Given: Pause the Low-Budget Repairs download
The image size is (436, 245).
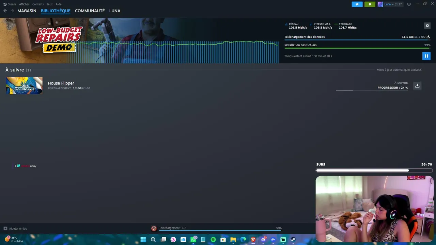Looking at the screenshot, I should pos(426,56).
